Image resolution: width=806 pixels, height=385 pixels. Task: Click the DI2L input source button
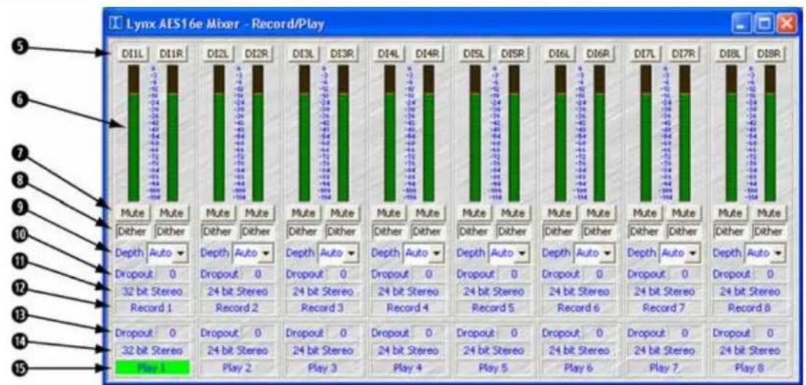[218, 53]
